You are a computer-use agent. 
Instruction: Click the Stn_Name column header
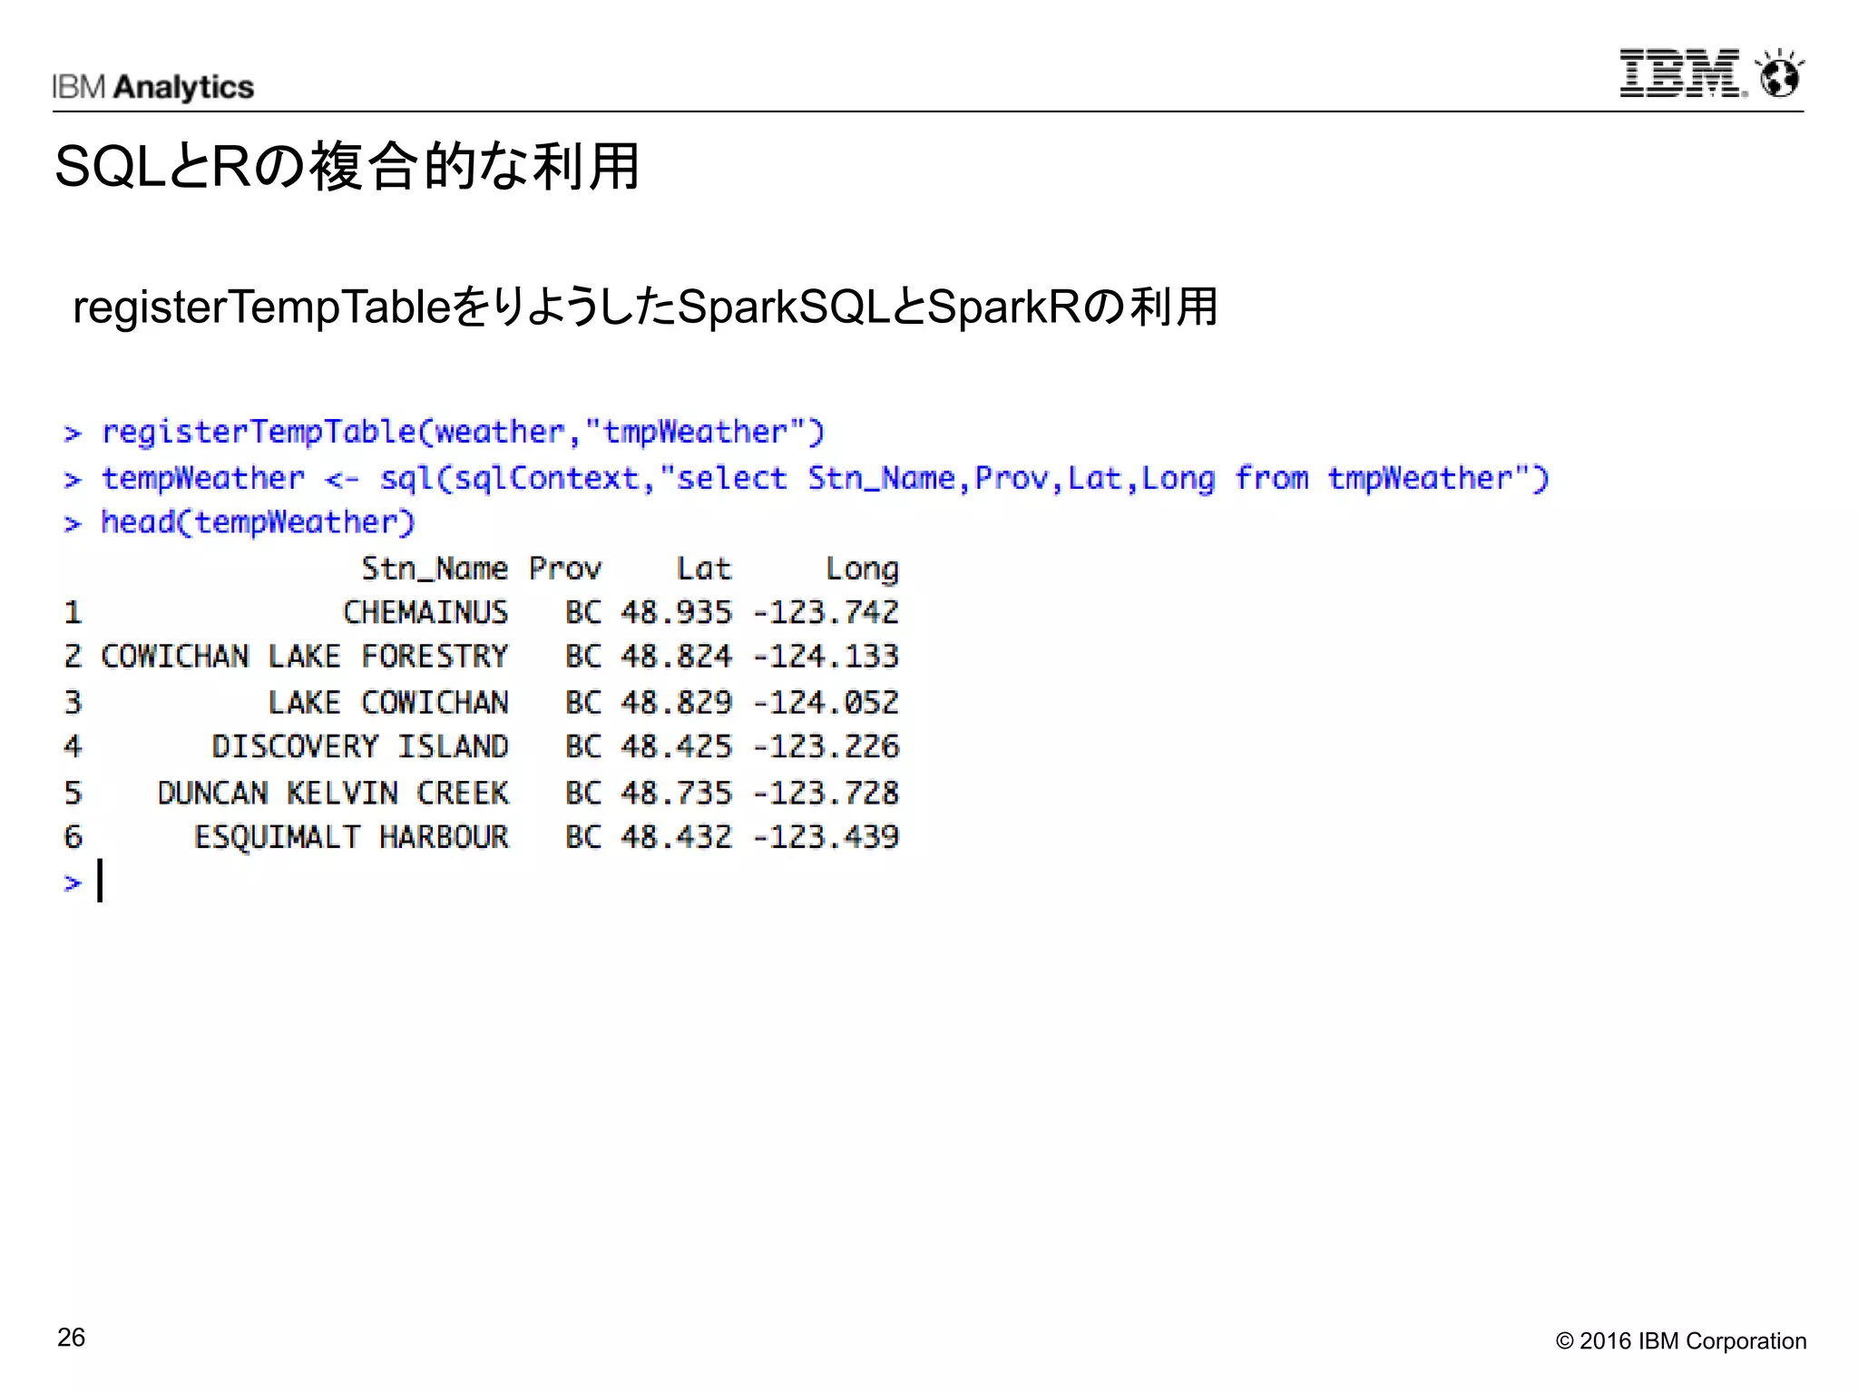[x=435, y=569]
